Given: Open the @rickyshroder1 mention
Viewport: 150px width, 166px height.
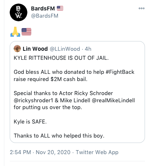Looking at the screenshot, I should point(33,100).
